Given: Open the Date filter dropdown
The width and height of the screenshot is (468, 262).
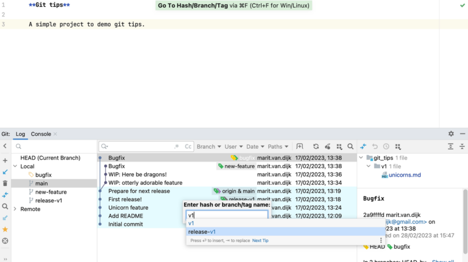Looking at the screenshot, I should [255, 147].
